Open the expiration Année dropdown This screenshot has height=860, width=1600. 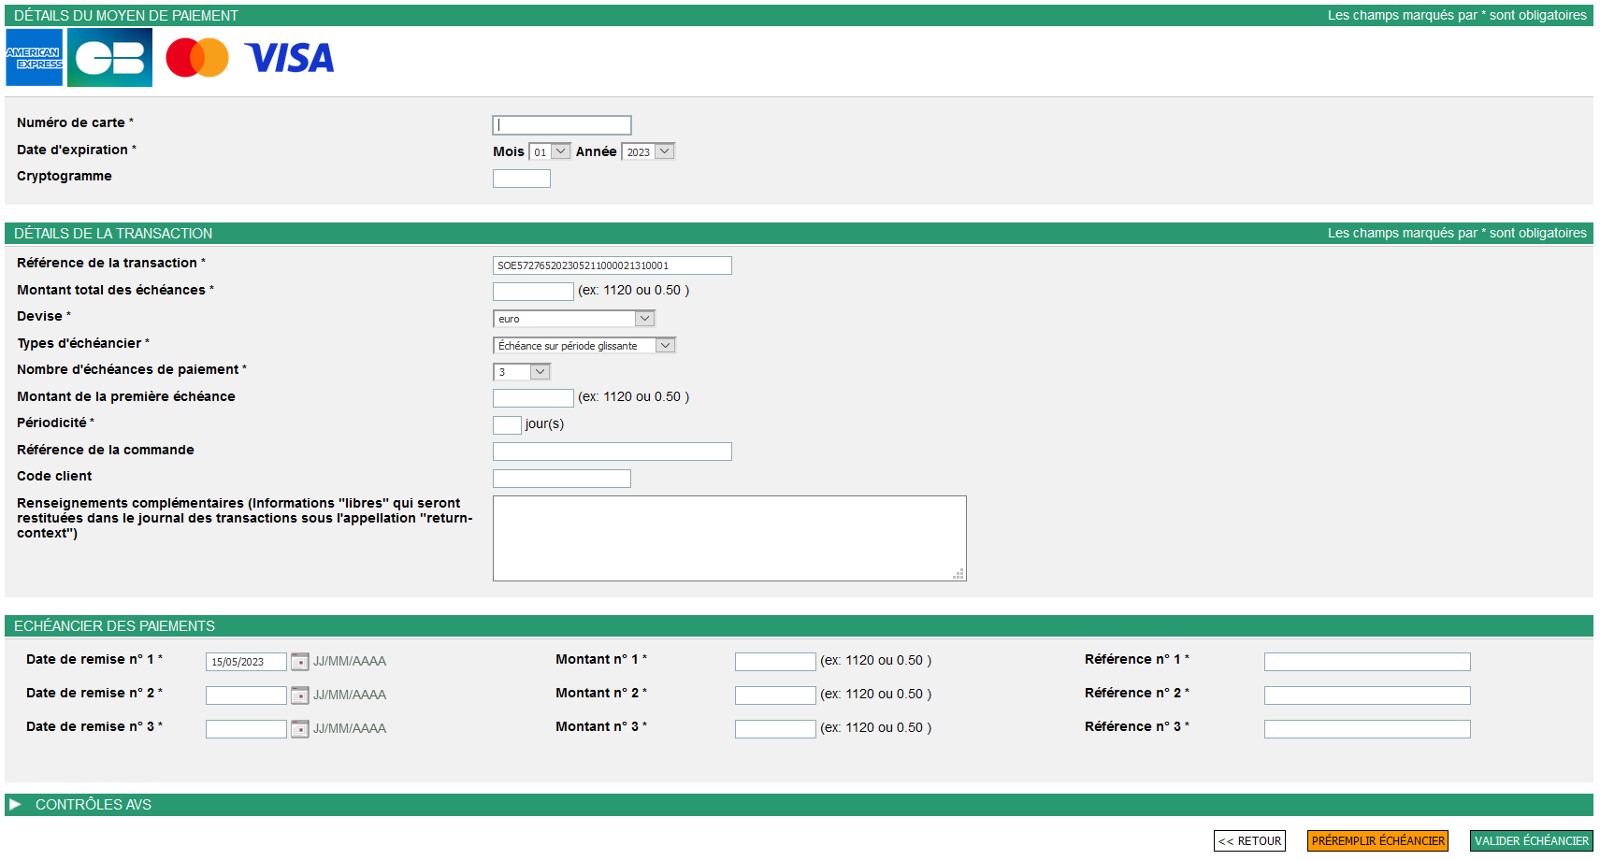click(x=648, y=151)
